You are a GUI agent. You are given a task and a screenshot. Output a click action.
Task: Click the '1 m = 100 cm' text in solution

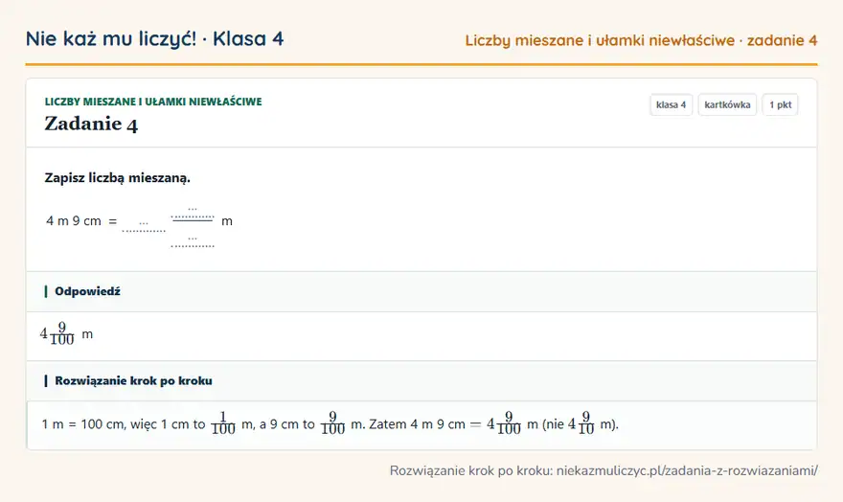coord(82,424)
